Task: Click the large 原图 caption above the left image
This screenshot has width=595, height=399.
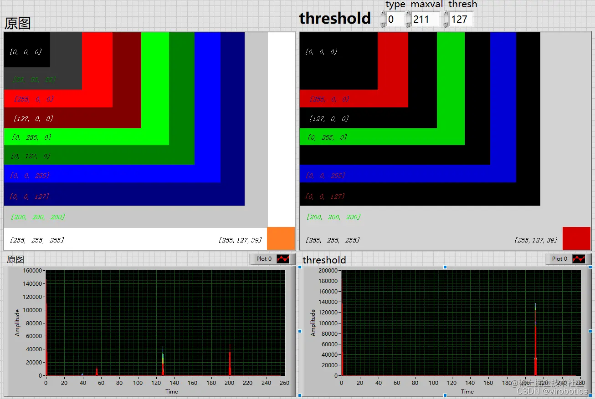Action: tap(18, 23)
